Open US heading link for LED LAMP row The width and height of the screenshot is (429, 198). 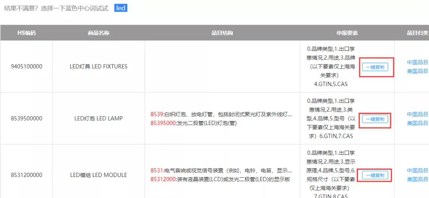point(417,123)
